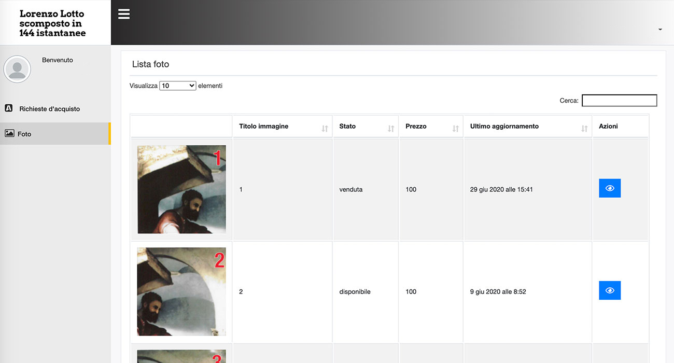Sort by Stato column arrows
This screenshot has width=674, height=363.
coord(391,129)
